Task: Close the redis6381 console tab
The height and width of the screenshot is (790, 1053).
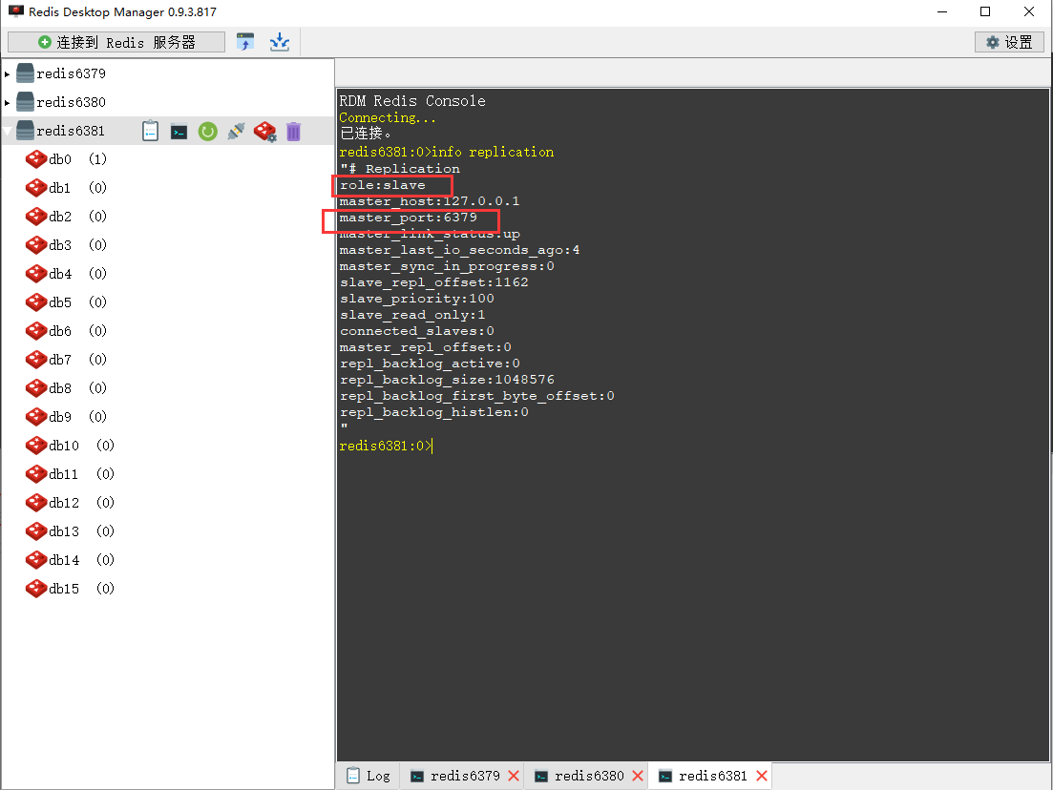Action: tap(762, 776)
